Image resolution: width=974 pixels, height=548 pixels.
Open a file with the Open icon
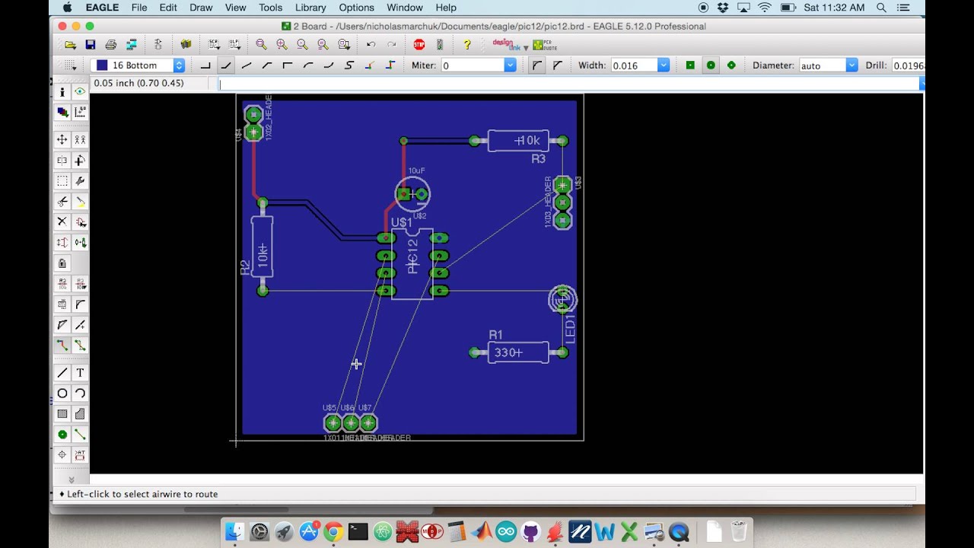point(70,45)
